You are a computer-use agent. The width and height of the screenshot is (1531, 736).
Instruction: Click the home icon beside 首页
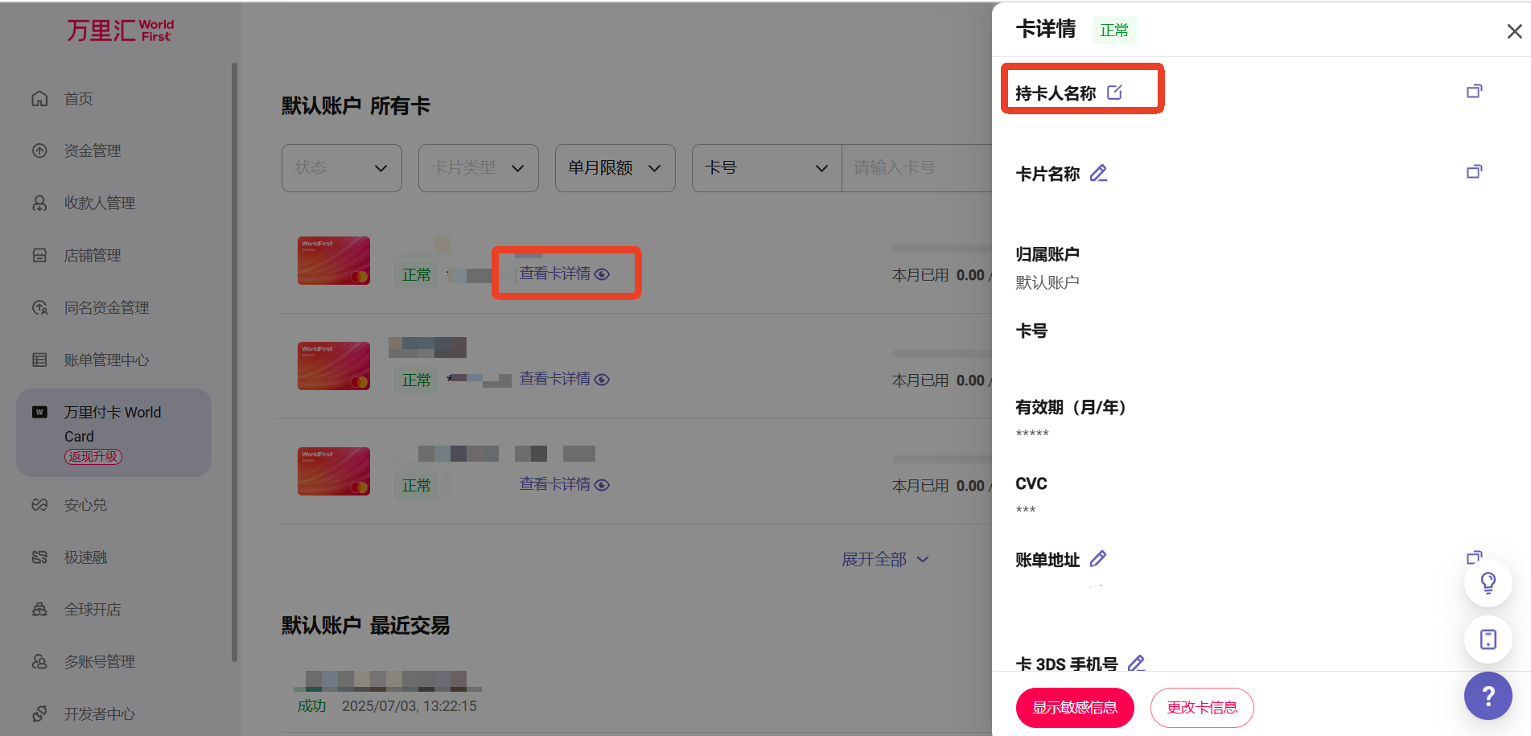pyautogui.click(x=39, y=99)
